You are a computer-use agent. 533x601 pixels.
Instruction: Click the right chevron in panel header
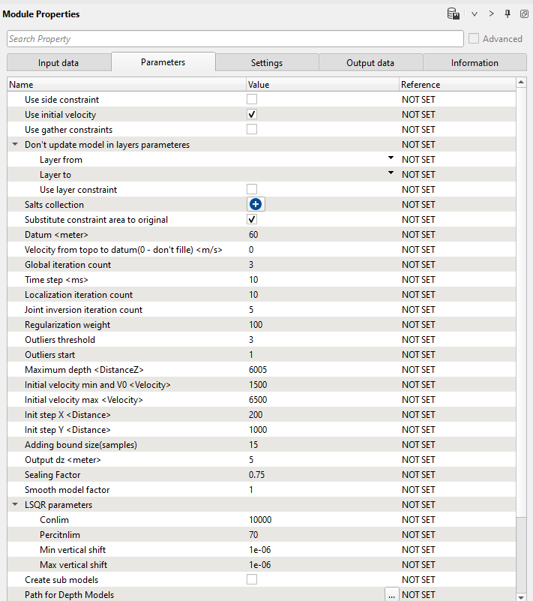tap(492, 14)
